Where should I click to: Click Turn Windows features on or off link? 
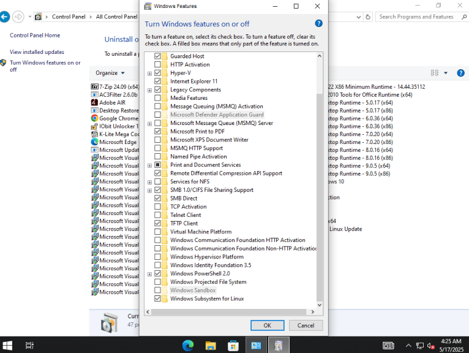pyautogui.click(x=45, y=66)
